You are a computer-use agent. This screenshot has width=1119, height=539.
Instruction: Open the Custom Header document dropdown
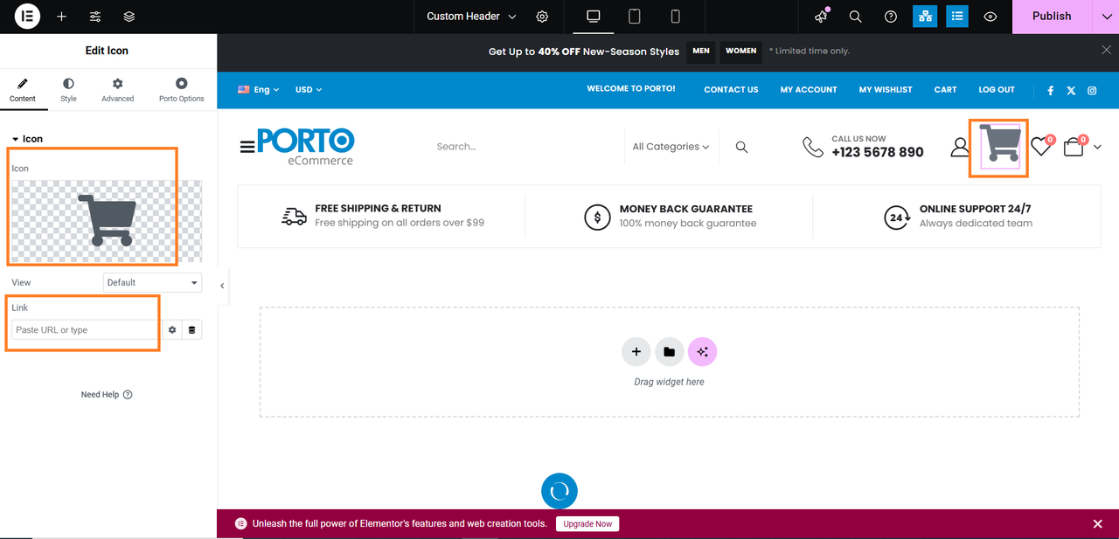(471, 17)
